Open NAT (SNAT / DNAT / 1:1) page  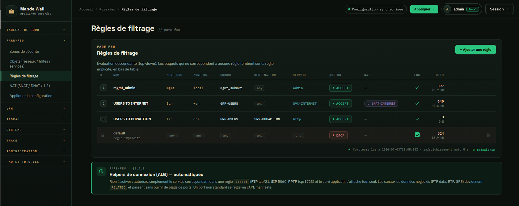pos(36,86)
